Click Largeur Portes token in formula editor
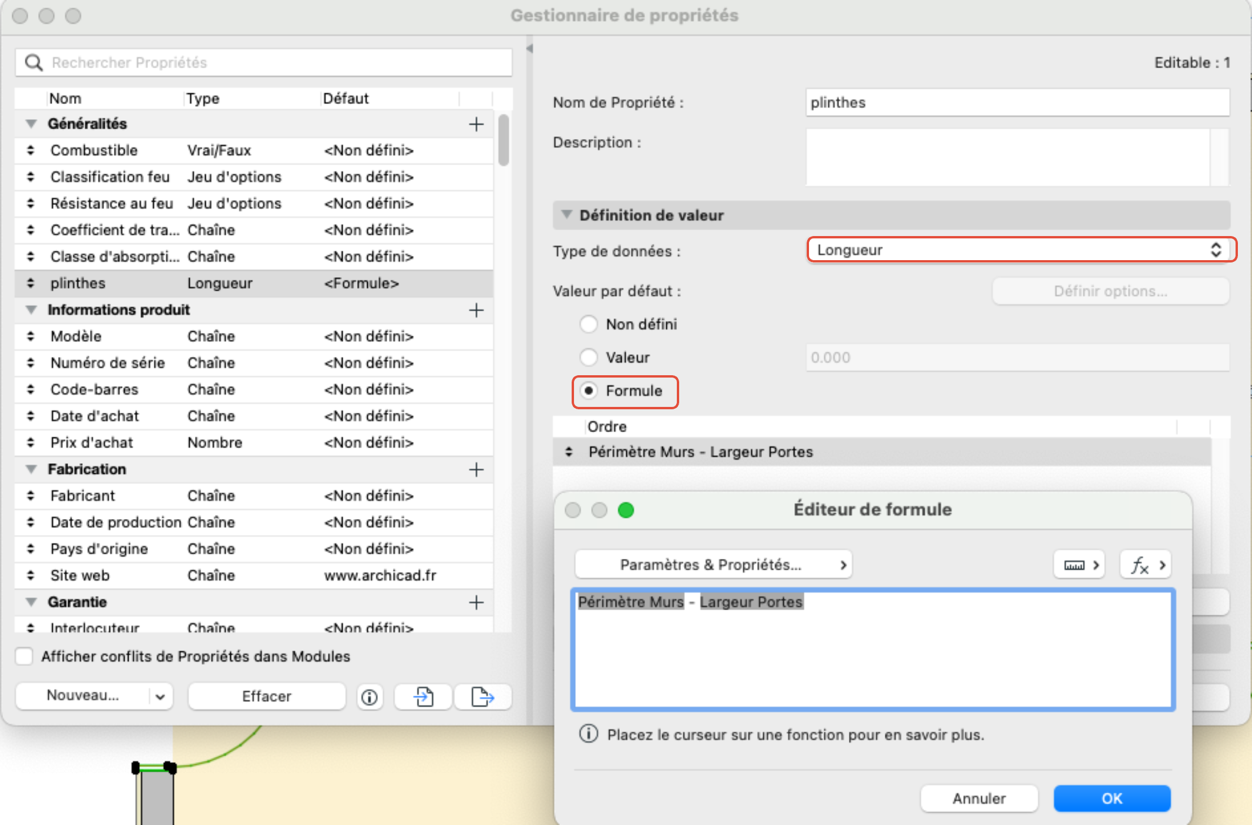The width and height of the screenshot is (1252, 825). coord(751,602)
